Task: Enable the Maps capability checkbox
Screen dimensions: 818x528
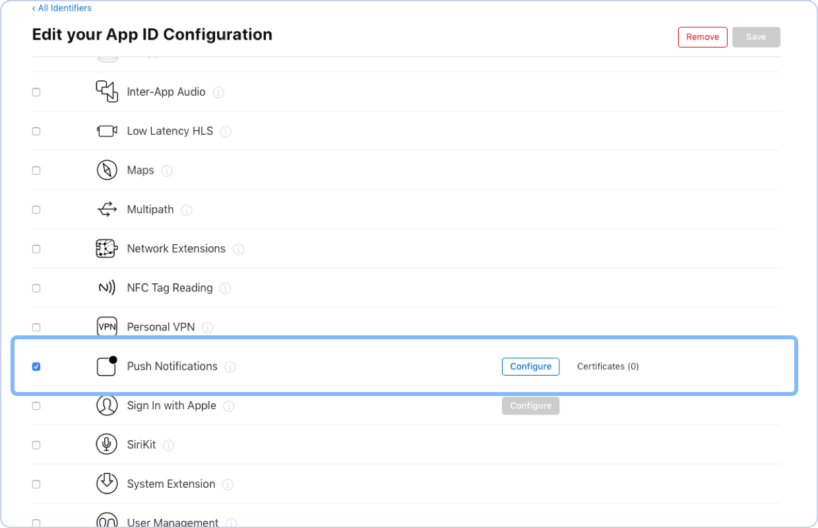Action: [36, 170]
